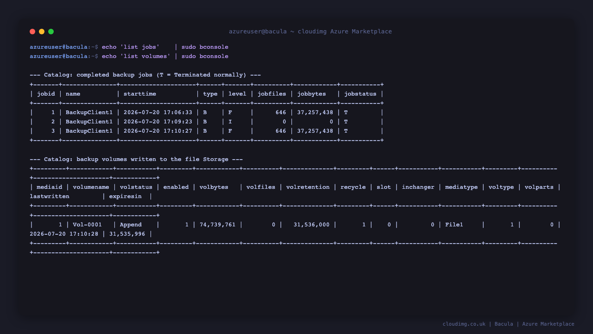
Task: Click 'sudo bconsole' on the list volumes line
Action: pyautogui.click(x=205, y=57)
